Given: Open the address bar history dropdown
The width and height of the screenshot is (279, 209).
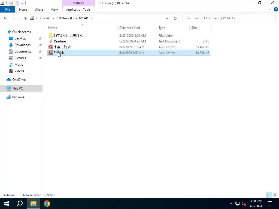Looking at the screenshot, I should [167, 18].
